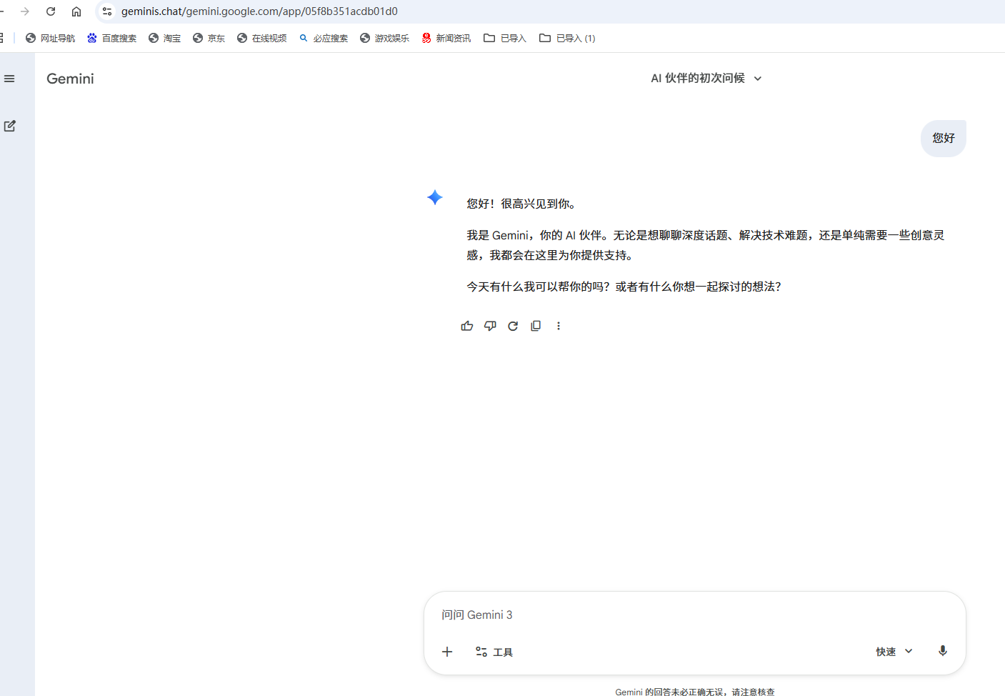This screenshot has height=696, width=1005.
Task: Click the browser home button
Action: [x=76, y=11]
